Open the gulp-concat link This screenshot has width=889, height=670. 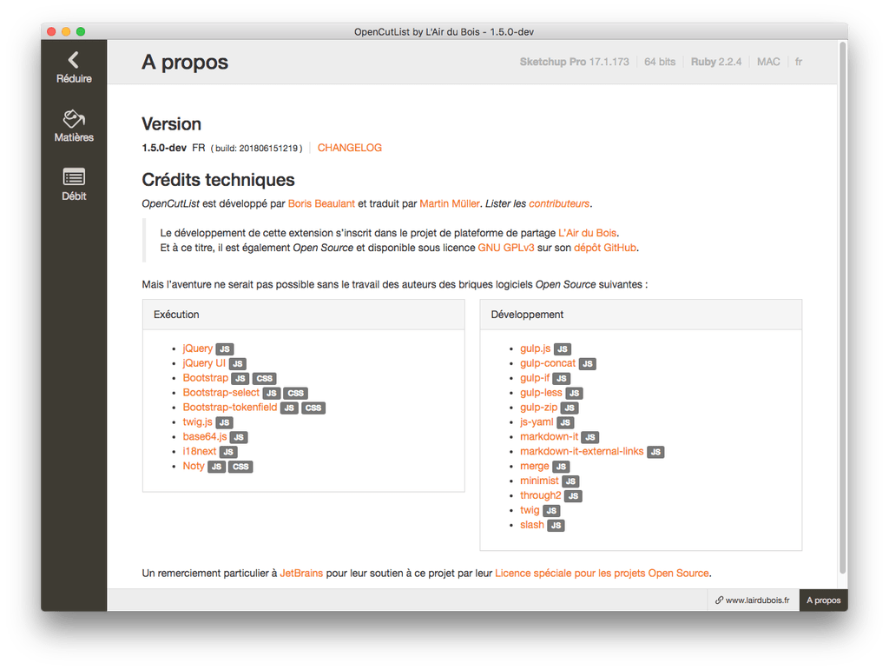(548, 363)
